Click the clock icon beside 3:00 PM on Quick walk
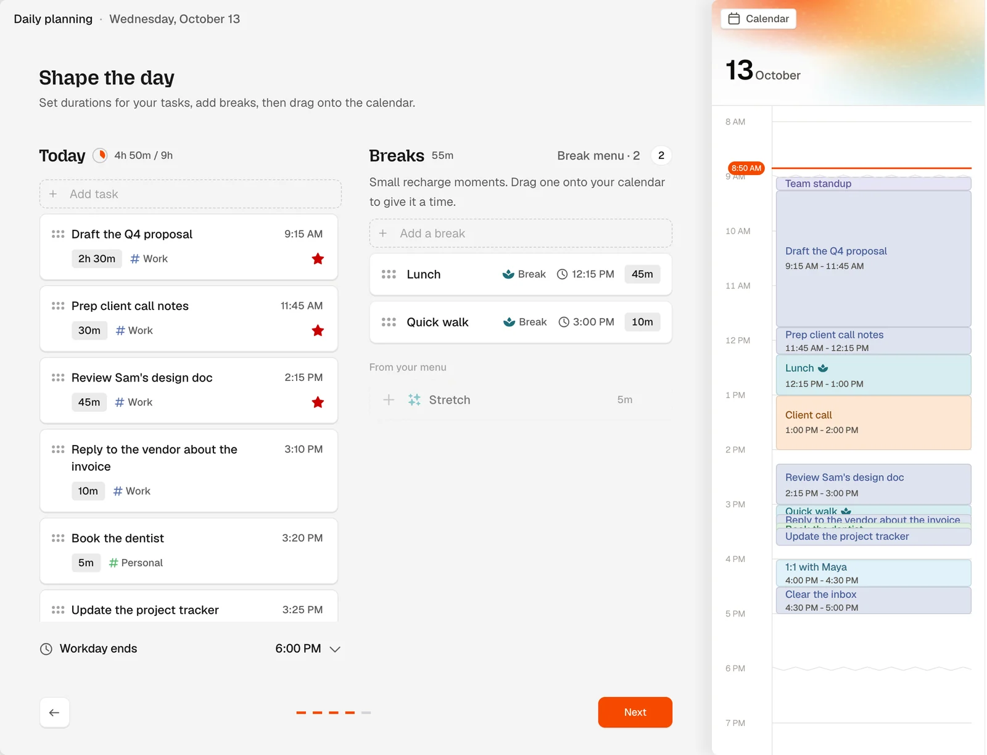Screen dimensions: 987x755 564,322
